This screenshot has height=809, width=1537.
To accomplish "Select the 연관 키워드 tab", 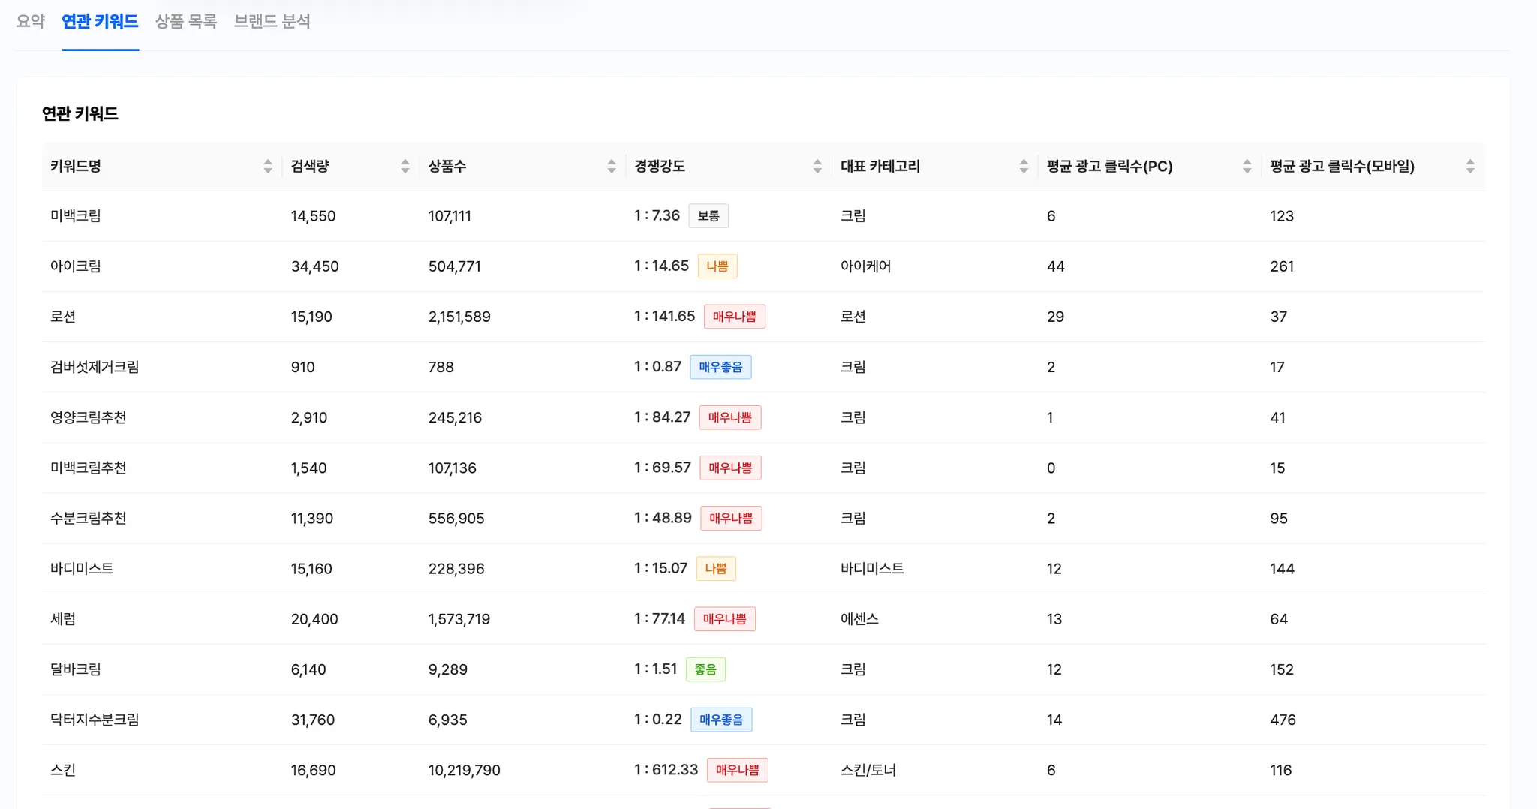I will (100, 21).
